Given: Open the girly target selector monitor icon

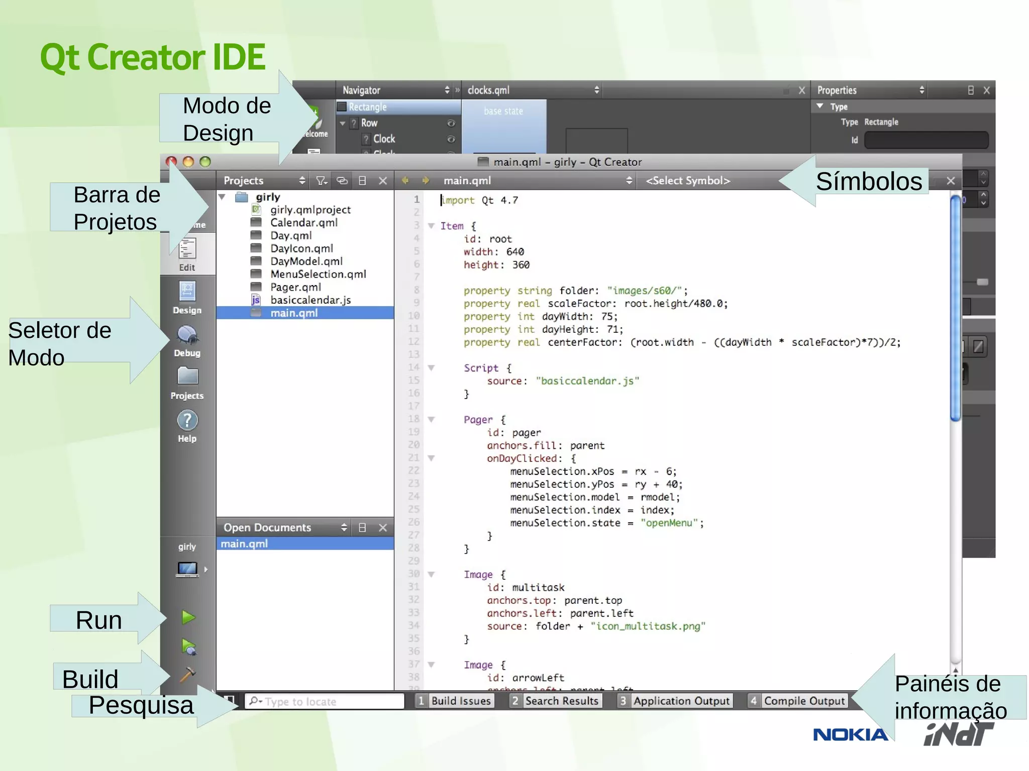Looking at the screenshot, I should (x=187, y=569).
